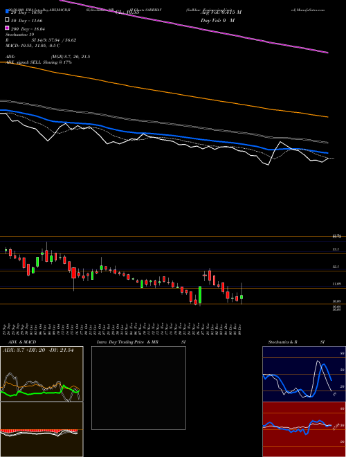Click the last green candlestick on the chart
The height and width of the screenshot is (457, 346).
242,297
